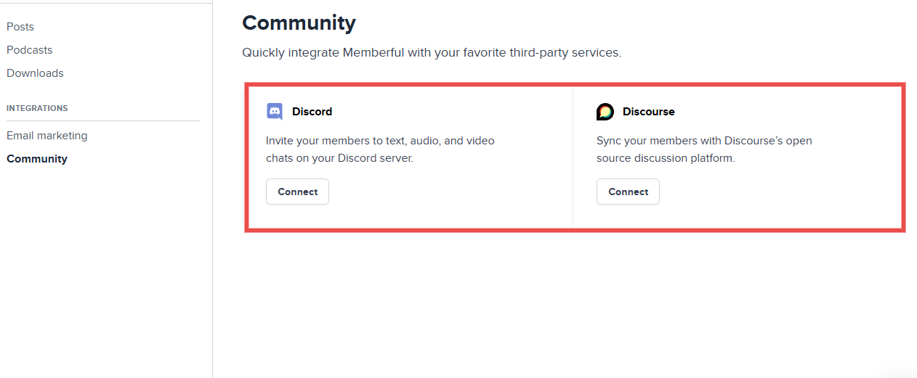Click the Community page heading
917x378 pixels.
299,22
